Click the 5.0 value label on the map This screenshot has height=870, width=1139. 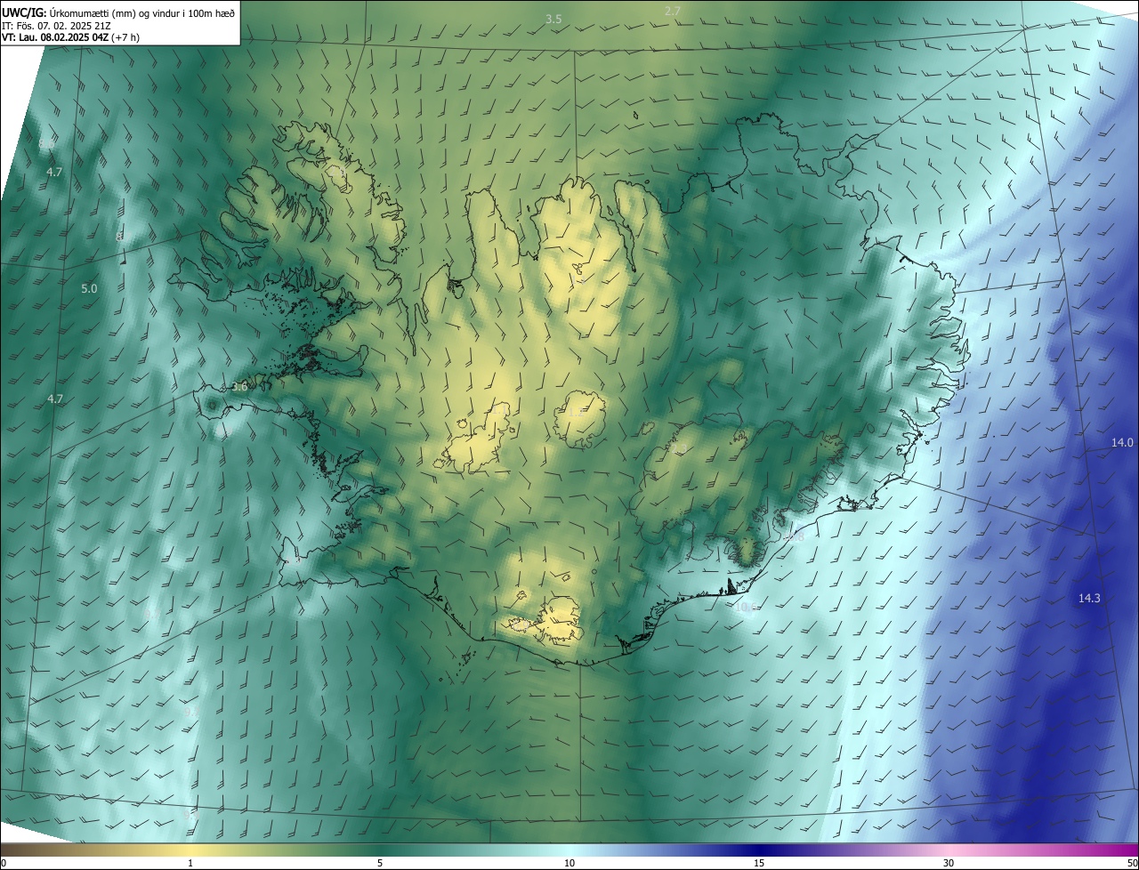click(x=89, y=289)
